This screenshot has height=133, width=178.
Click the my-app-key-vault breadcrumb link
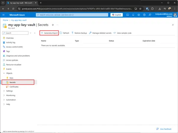point(19,20)
